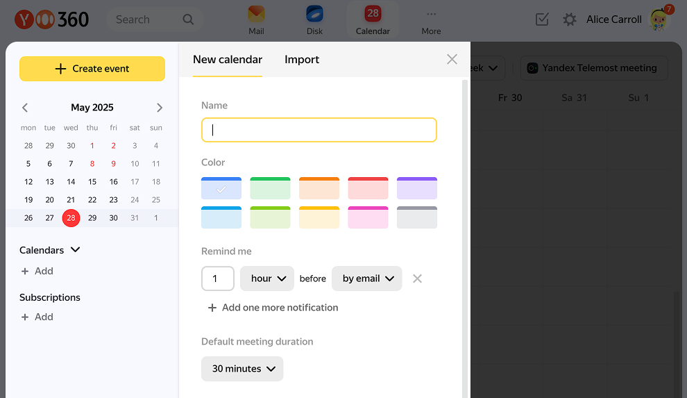Select the New calendar tab
This screenshot has width=687, height=398.
point(228,60)
